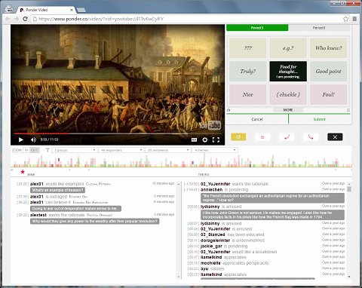Image resolution: width=362 pixels, height=288 pixels.
Task: Select the 'Foul!' sentiment tile
Action: coord(329,94)
